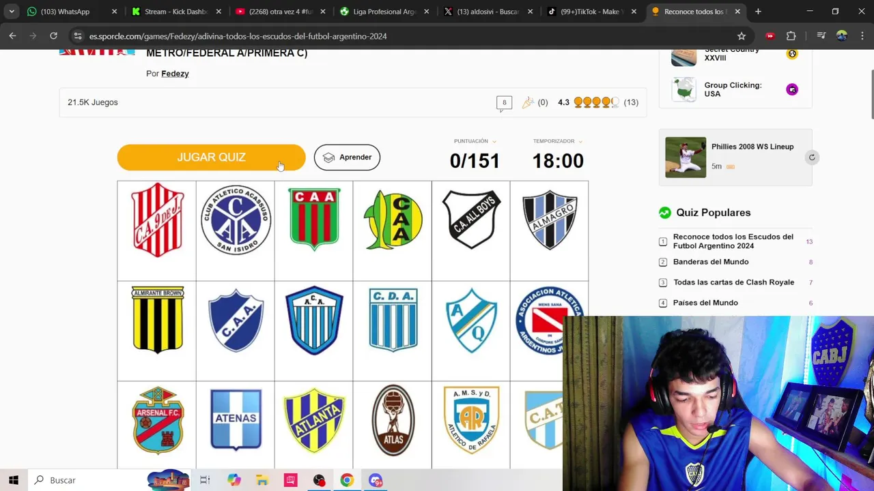The image size is (874, 491).
Task: Open the Discord taskbar icon
Action: pos(376,480)
